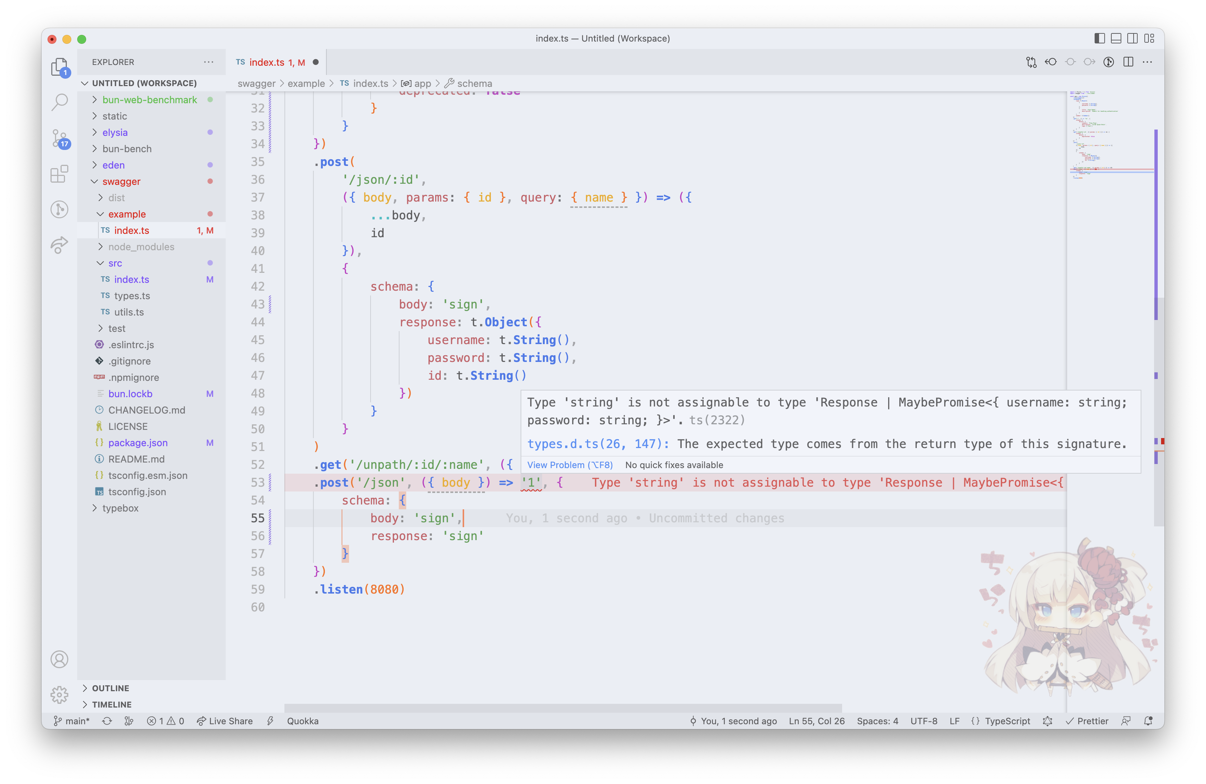Viewport: 1206px width, 784px height.
Task: Expand the node_modules folder
Action: tap(151, 246)
